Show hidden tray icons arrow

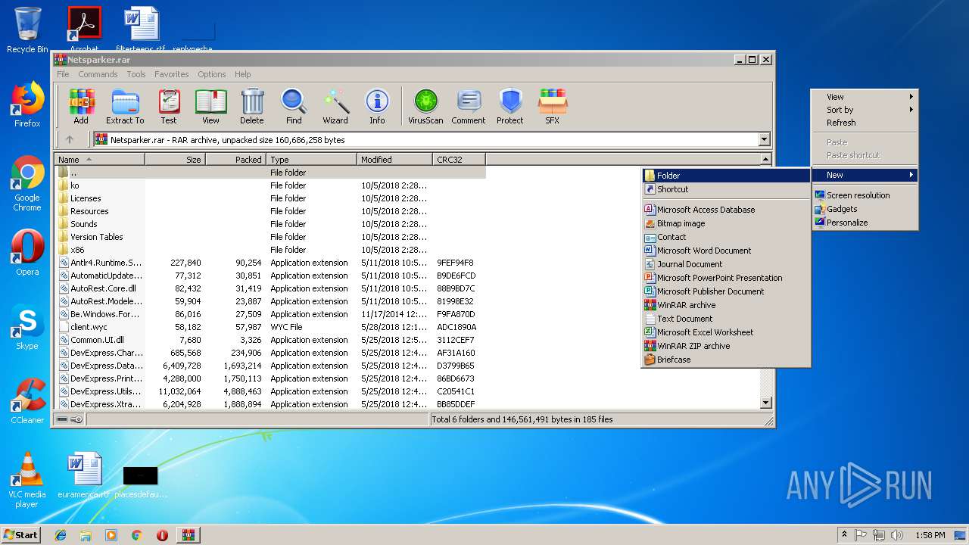coord(843,535)
